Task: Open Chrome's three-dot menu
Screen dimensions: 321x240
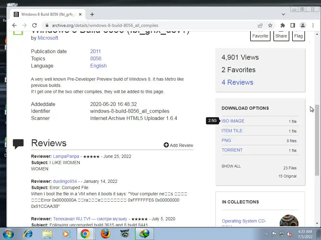Action: 313,25
